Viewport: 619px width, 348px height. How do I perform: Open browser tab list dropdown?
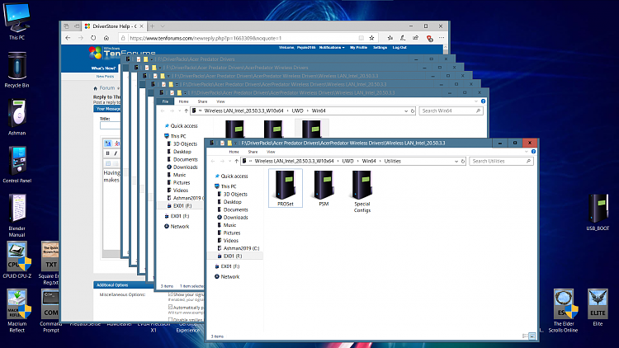pos(163,26)
